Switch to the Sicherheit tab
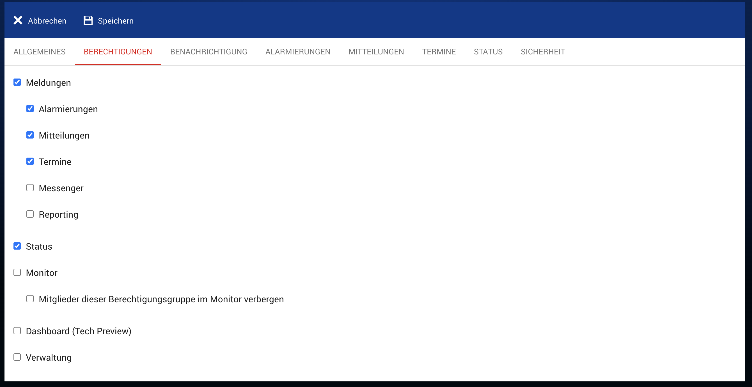Viewport: 752px width, 387px height. coord(543,52)
